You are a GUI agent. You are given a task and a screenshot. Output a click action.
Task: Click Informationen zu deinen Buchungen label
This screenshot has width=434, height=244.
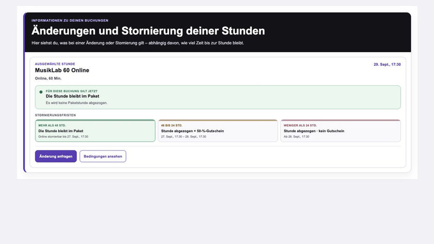pos(70,21)
